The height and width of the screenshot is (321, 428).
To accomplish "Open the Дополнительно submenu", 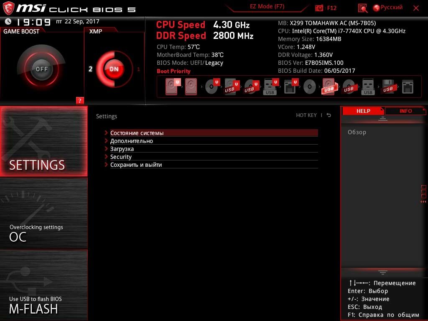I will click(214, 141).
